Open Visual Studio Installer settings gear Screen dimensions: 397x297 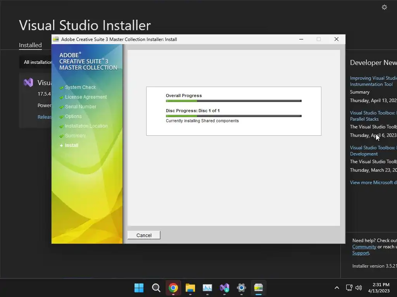[384, 7]
